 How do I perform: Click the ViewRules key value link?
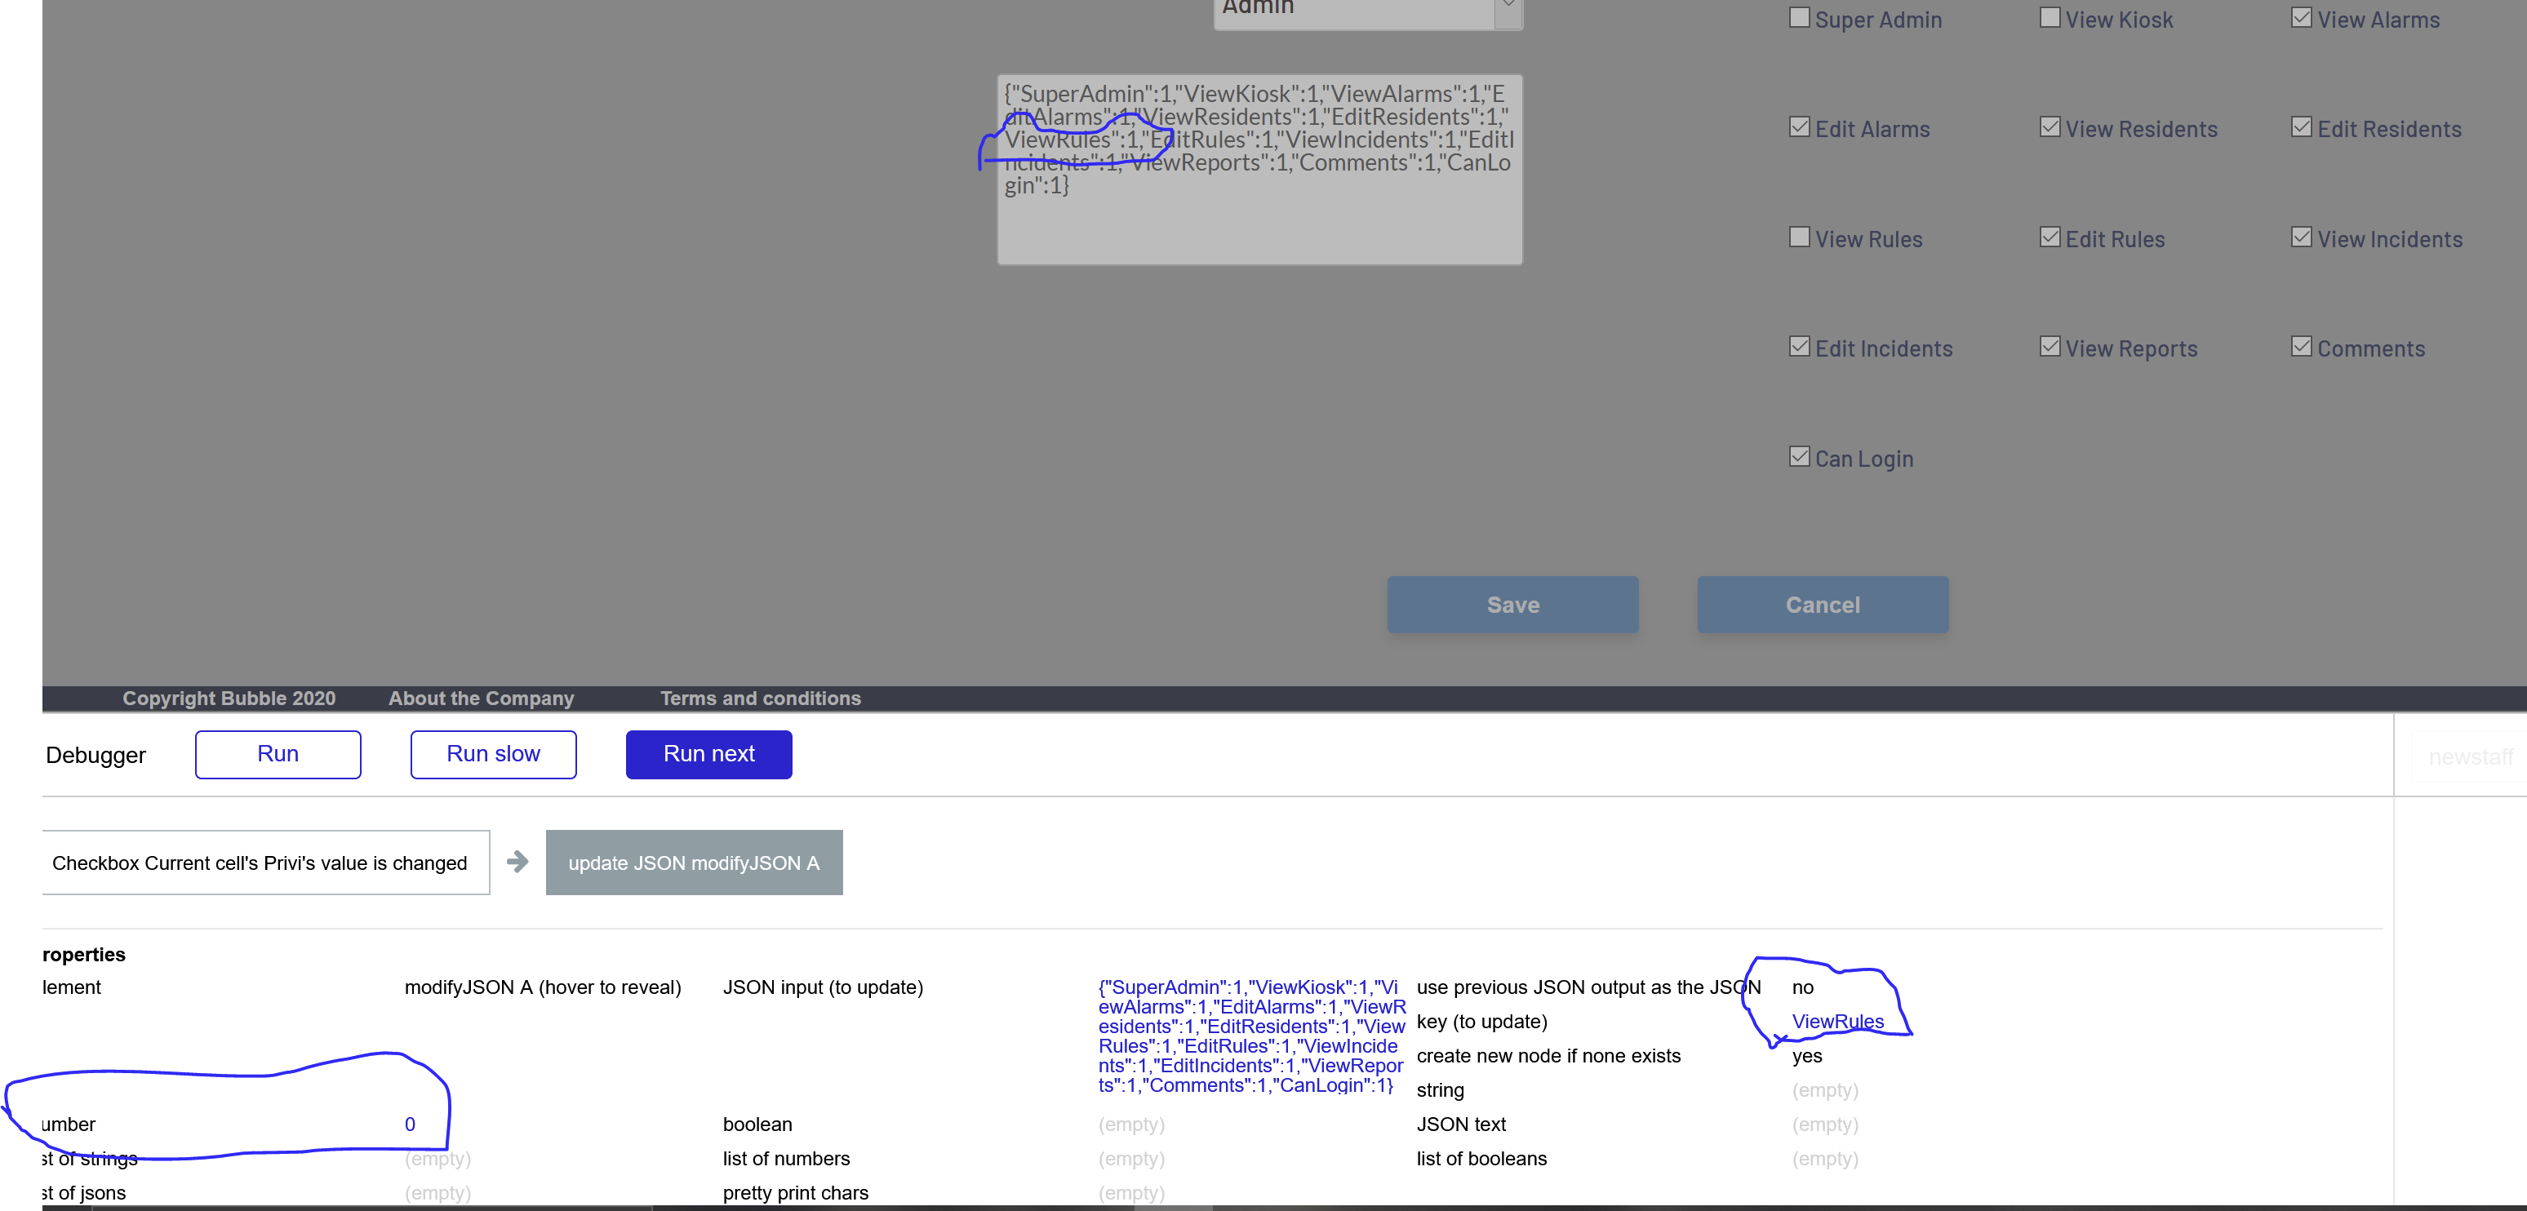1836,1021
